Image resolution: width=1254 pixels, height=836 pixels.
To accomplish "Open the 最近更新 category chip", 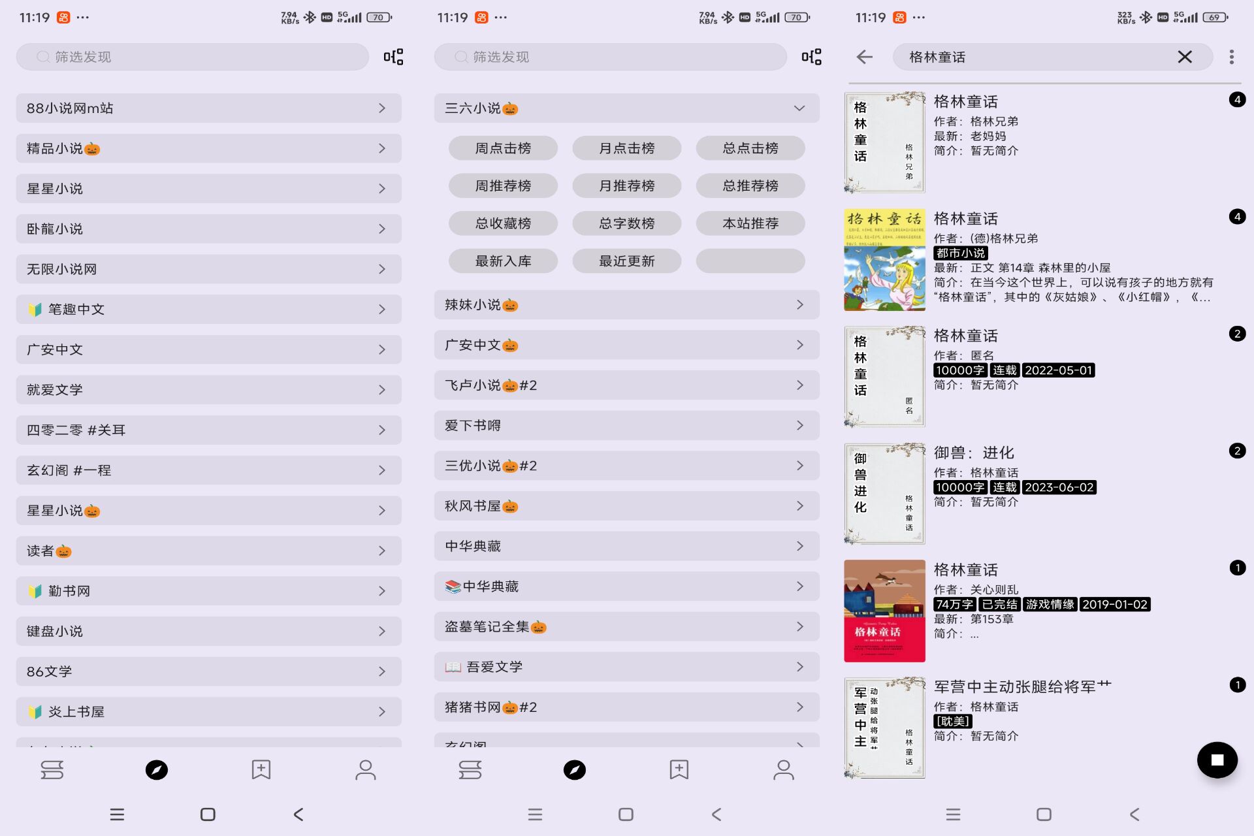I will 626,261.
